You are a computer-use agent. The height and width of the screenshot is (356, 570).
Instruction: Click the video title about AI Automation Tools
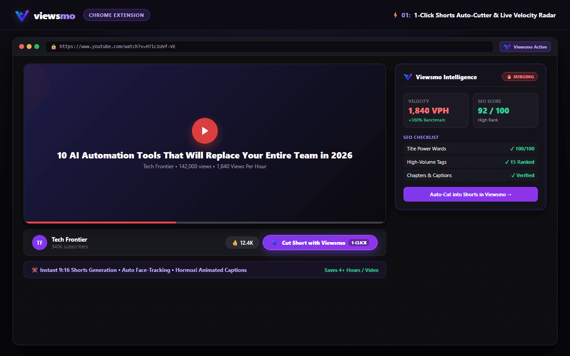tap(205, 155)
